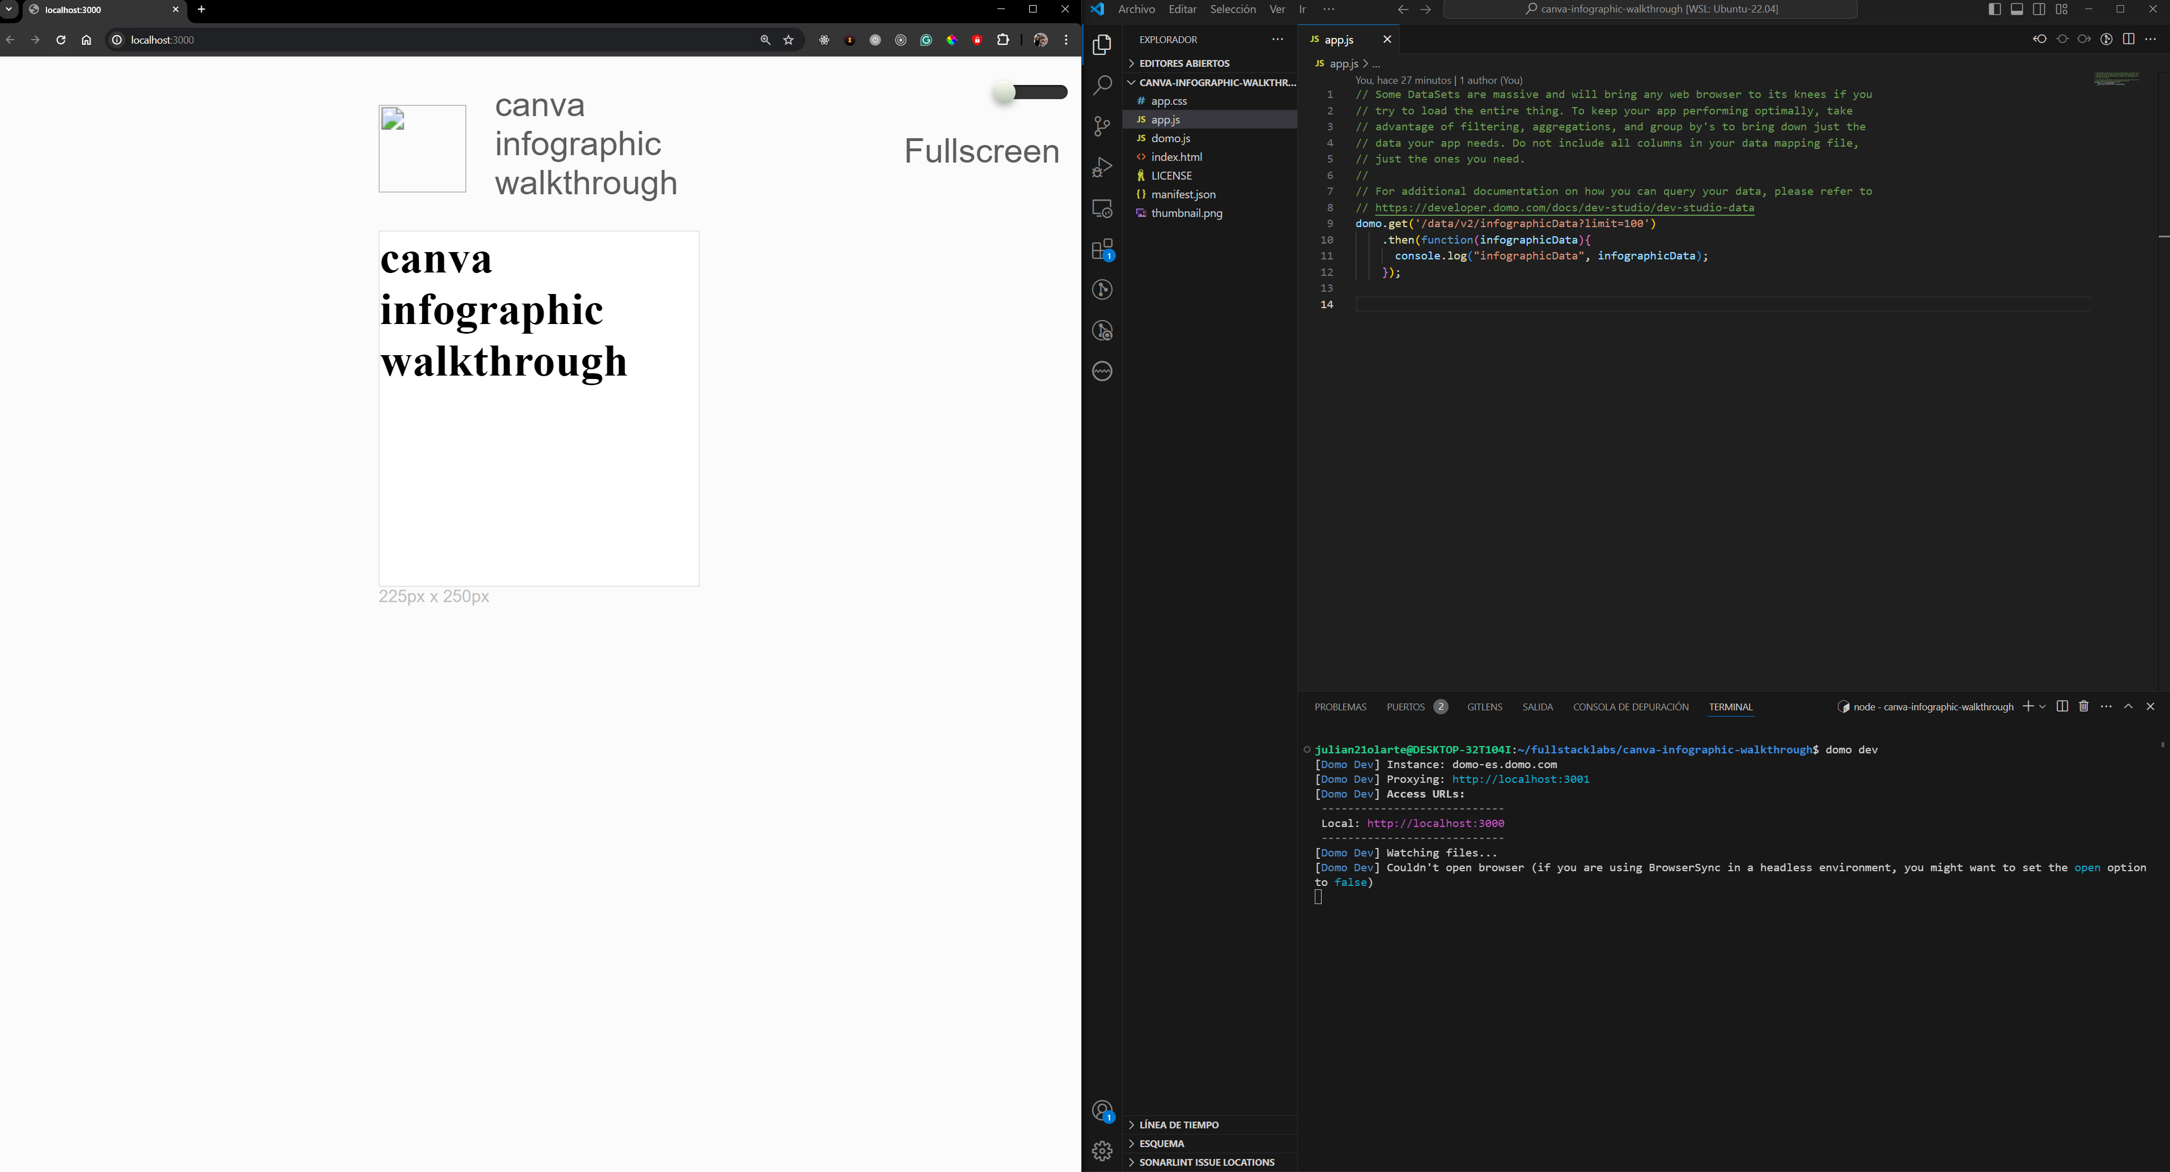Bookmark page with star icon
This screenshot has width=2170, height=1172.
pos(788,40)
